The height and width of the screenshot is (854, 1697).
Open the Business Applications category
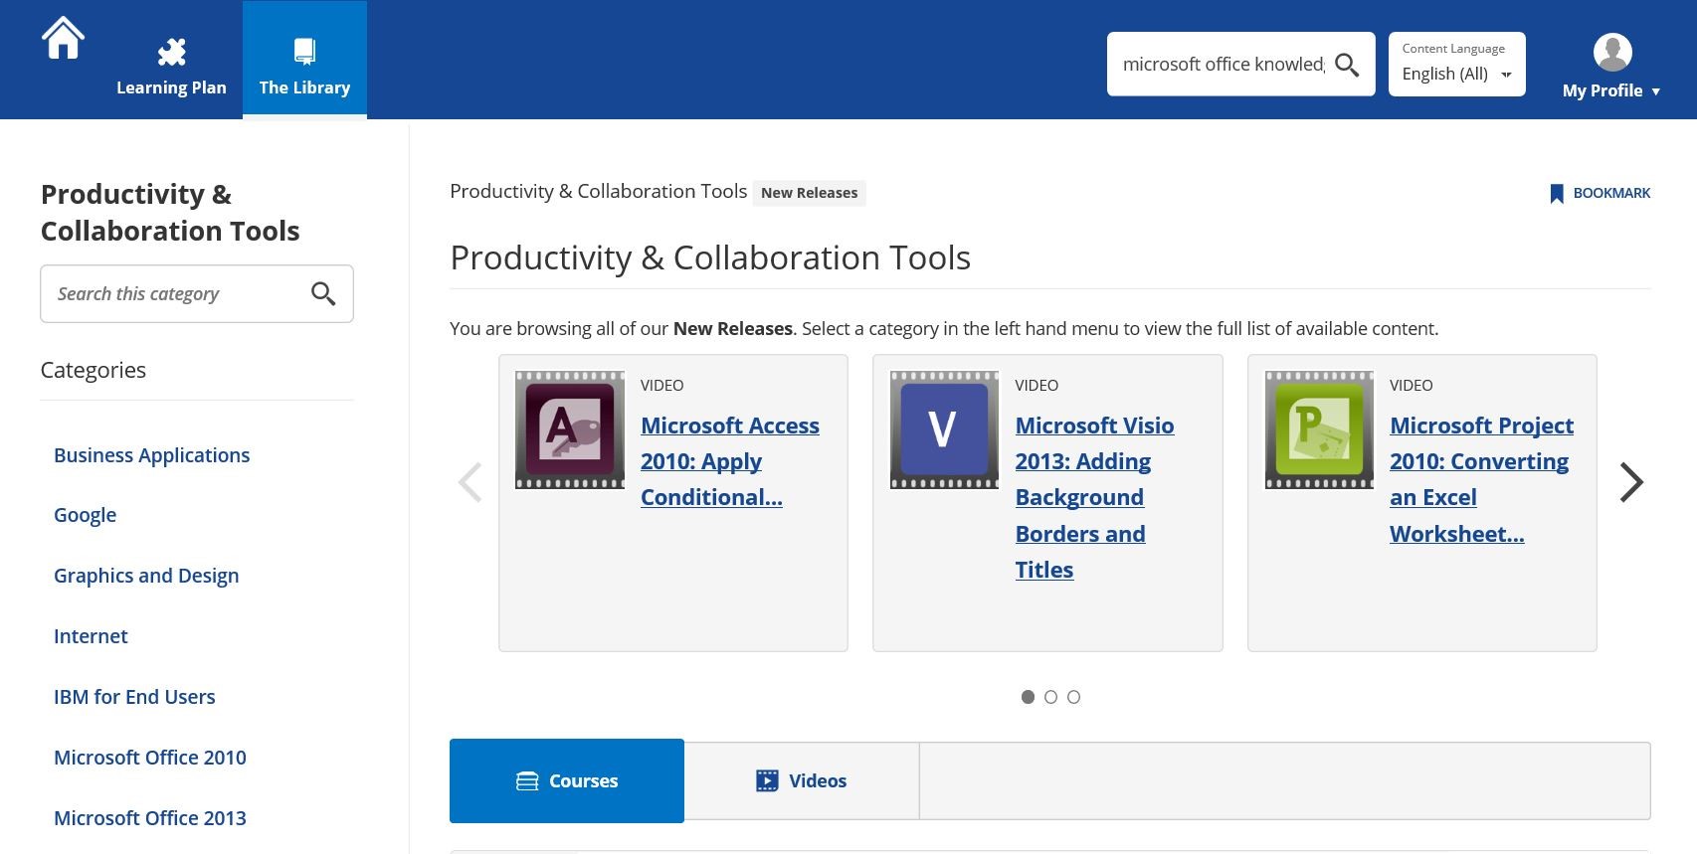click(151, 455)
